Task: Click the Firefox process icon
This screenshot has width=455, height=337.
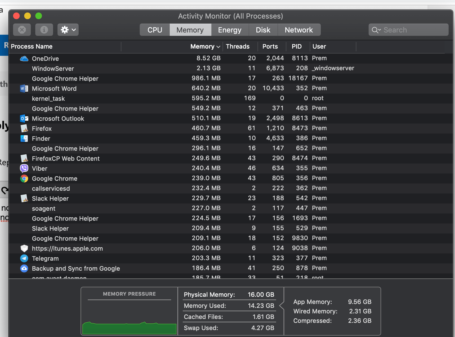Action: tap(24, 129)
